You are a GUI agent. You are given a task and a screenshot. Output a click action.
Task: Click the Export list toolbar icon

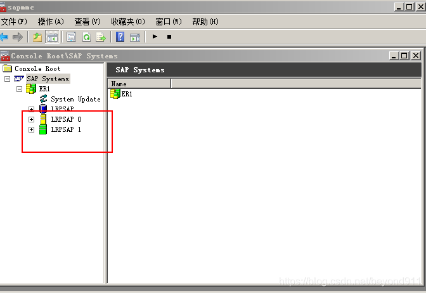(101, 37)
